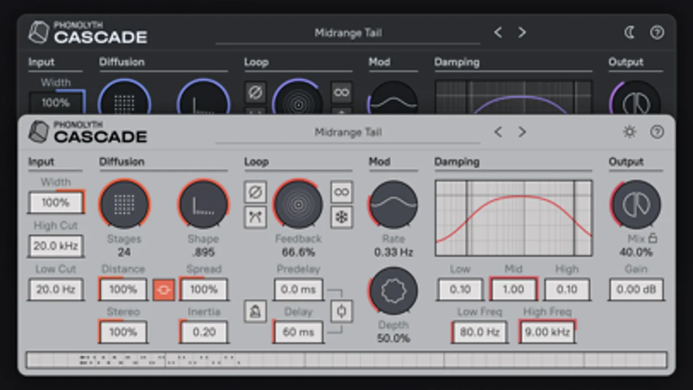Open Midrange Tail preset menu in light window

pos(348,132)
